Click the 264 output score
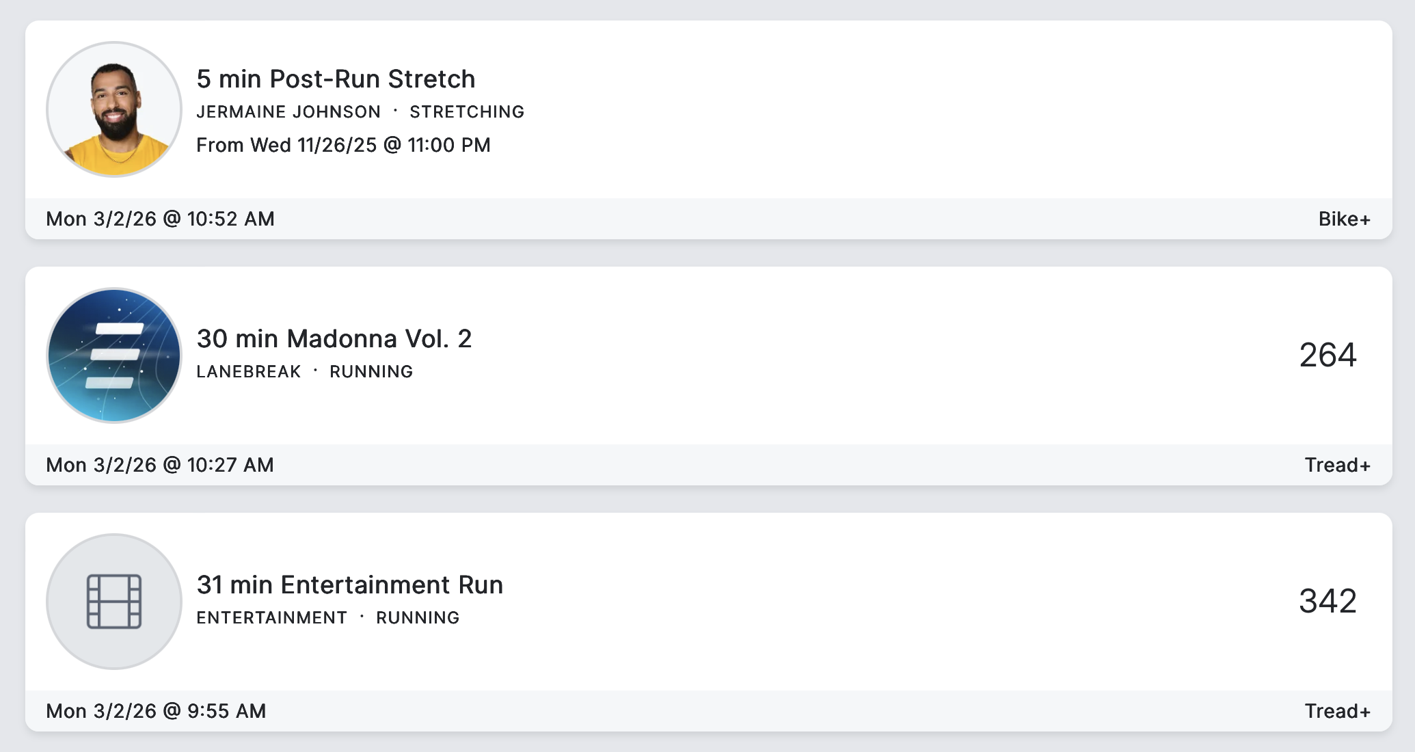This screenshot has height=752, width=1415. pyautogui.click(x=1328, y=355)
